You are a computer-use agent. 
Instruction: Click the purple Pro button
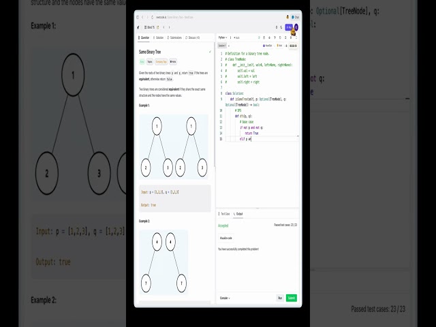289,27
